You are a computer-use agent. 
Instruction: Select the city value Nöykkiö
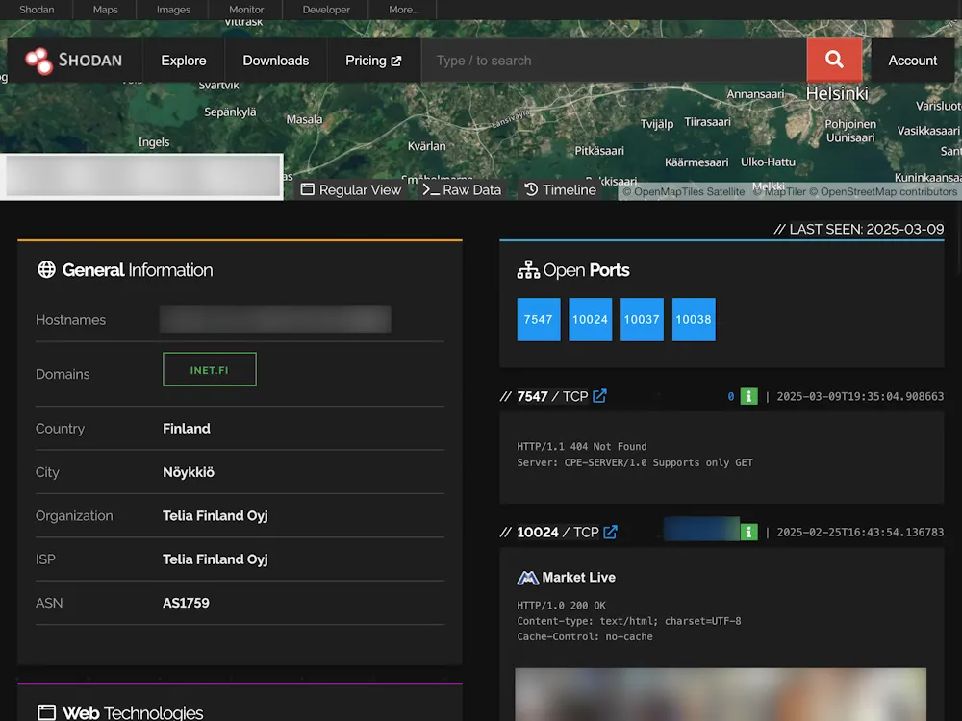pos(189,472)
